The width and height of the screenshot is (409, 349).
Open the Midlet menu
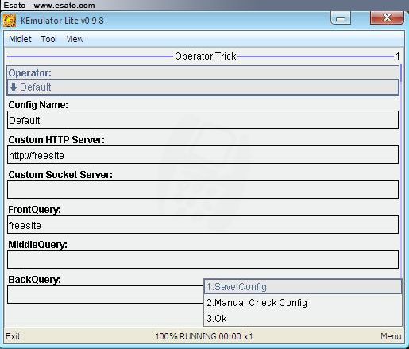coord(20,39)
